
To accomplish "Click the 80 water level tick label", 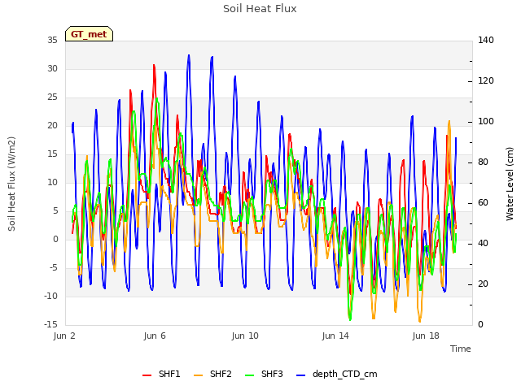I will tap(483, 162).
